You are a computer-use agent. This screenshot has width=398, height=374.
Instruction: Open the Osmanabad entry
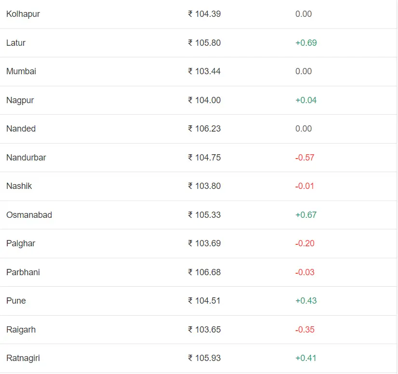tap(29, 215)
